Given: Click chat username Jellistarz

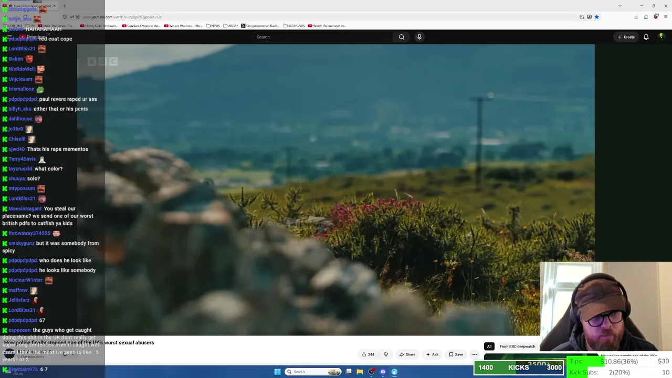Looking at the screenshot, I should click(19, 300).
